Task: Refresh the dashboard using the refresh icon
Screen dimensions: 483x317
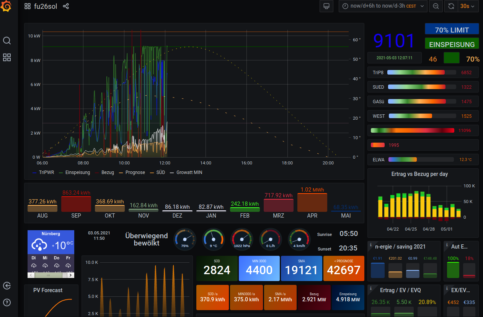Action: click(451, 7)
